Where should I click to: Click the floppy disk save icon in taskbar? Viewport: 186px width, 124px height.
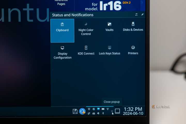tap(75, 111)
